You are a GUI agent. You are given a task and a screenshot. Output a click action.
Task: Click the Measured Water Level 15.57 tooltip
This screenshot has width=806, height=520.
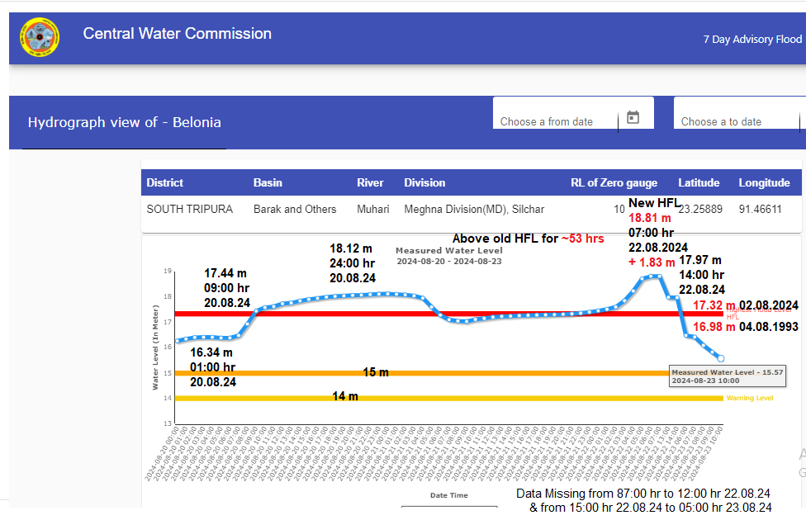pos(726,376)
